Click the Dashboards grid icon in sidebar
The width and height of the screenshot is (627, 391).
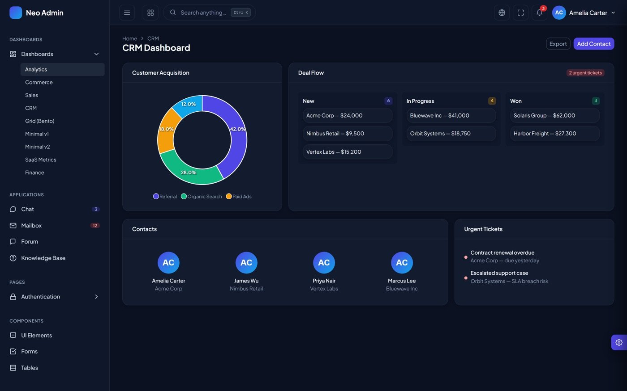(13, 54)
